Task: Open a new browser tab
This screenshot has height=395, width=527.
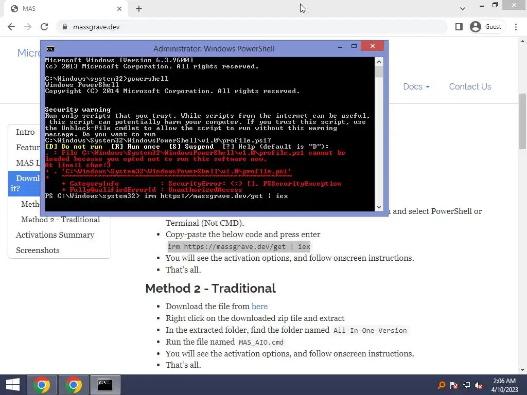Action: (139, 9)
